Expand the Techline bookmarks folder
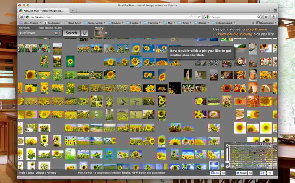This screenshot has height=183, width=295. [x=152, y=23]
